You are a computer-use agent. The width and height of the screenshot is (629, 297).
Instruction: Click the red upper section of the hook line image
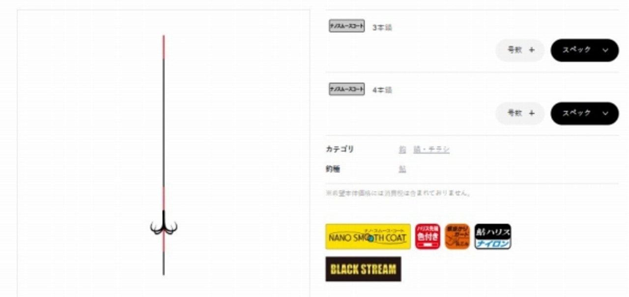point(164,47)
